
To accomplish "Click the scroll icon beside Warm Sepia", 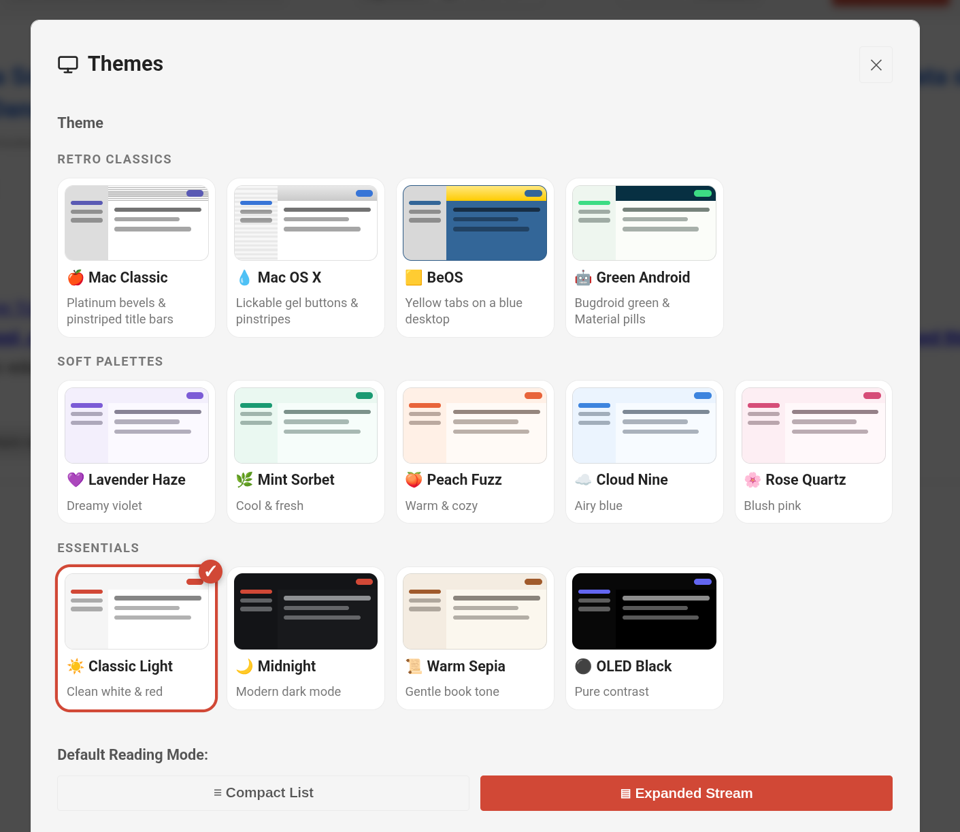I will point(414,667).
